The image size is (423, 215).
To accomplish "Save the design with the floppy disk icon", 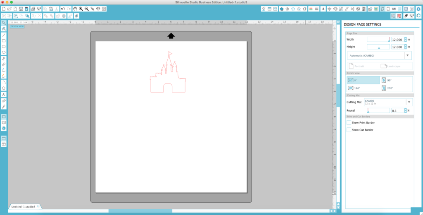I will 21,9.
